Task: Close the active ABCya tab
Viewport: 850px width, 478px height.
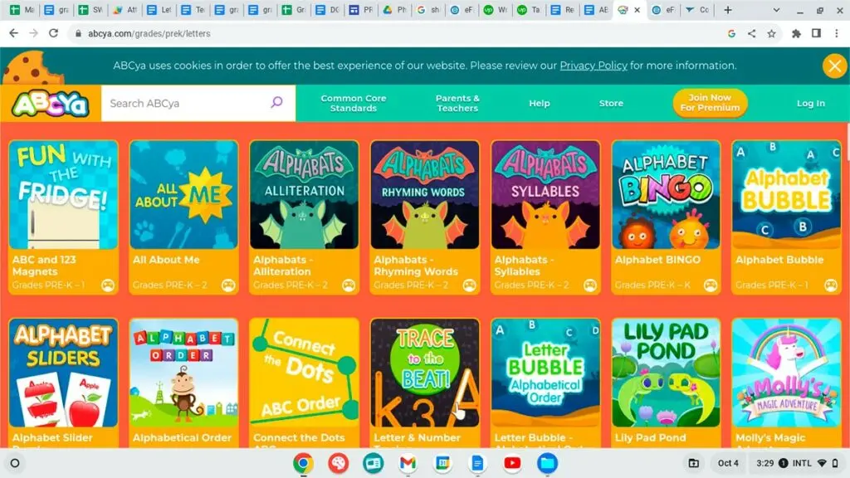Action: tap(637, 10)
